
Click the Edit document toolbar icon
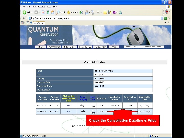click(98, 12)
